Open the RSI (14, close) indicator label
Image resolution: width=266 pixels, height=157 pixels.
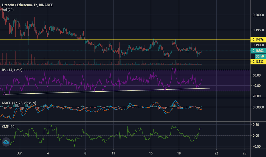(12, 70)
